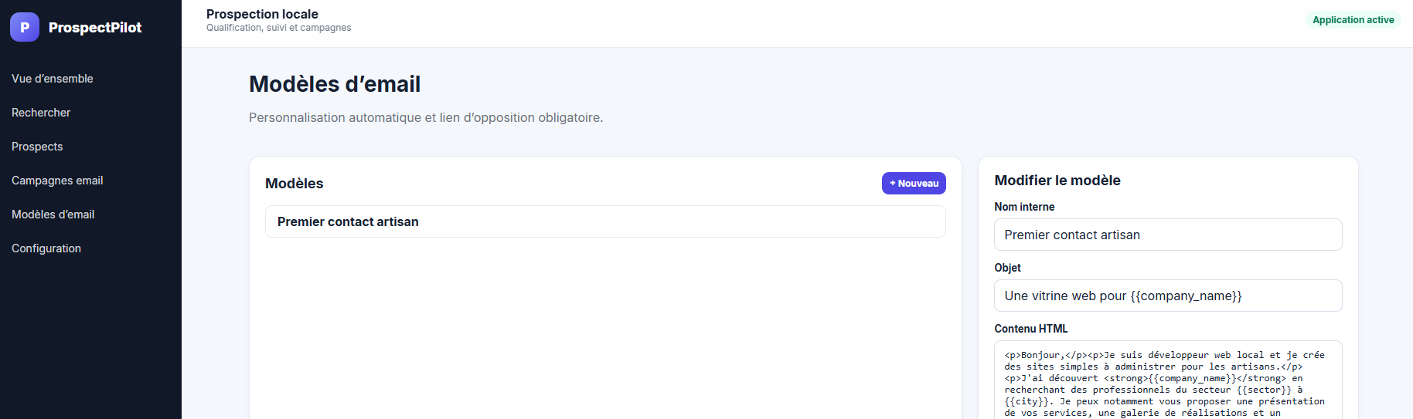
Task: Click the Modèles list heading
Action: (x=295, y=184)
